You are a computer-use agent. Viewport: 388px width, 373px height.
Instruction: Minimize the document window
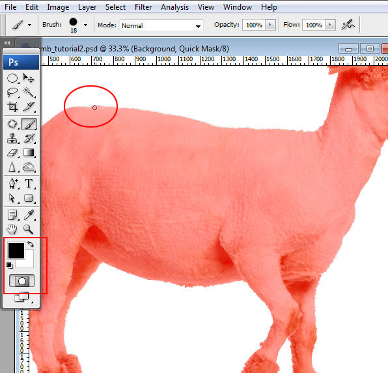point(348,49)
